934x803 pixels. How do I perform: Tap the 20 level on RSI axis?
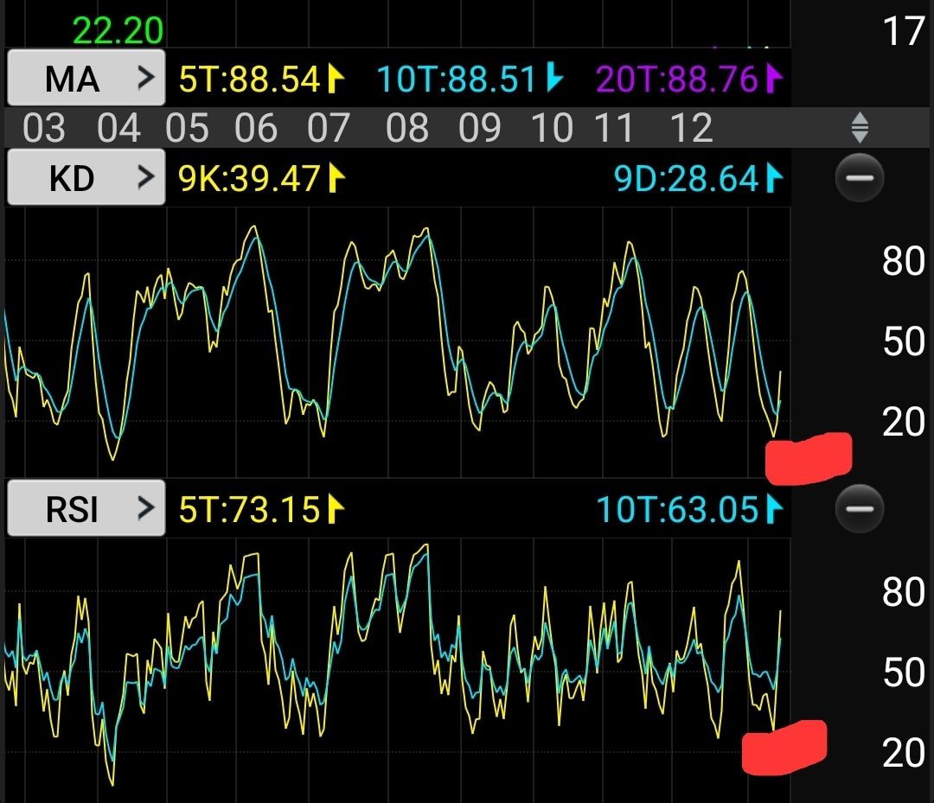click(x=904, y=753)
